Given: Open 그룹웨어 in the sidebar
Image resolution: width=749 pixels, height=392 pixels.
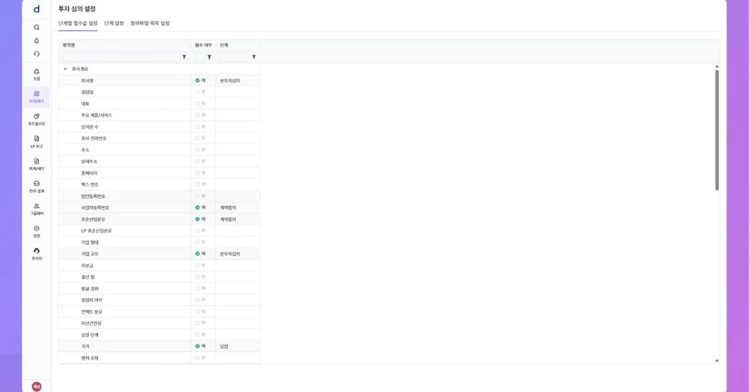Looking at the screenshot, I should (x=36, y=209).
